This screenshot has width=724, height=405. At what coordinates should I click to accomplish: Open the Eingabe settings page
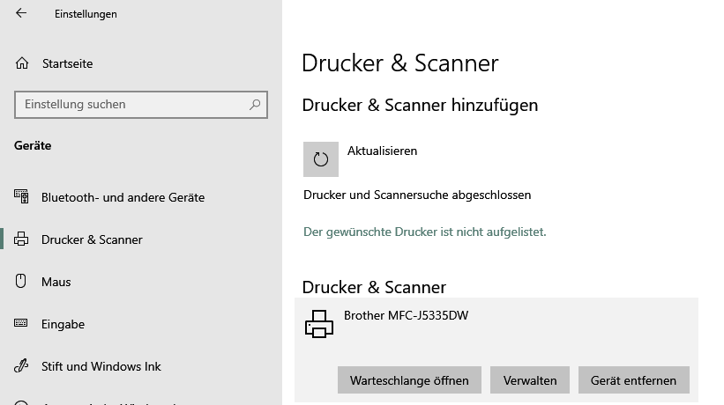pos(63,324)
